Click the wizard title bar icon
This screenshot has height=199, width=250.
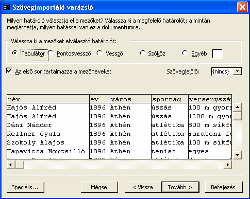click(x=7, y=7)
